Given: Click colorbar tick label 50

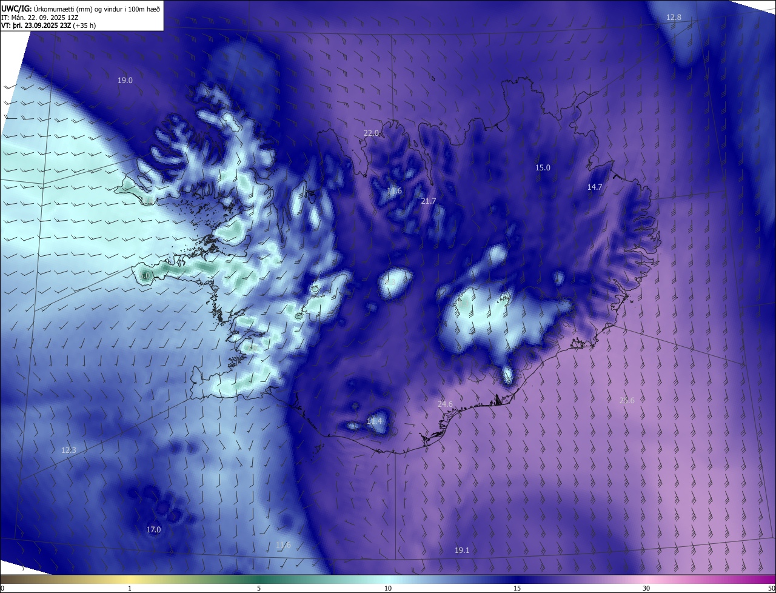Looking at the screenshot, I should 771,588.
